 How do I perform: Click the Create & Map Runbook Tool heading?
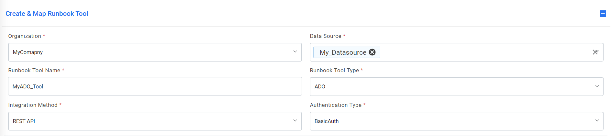[47, 14]
